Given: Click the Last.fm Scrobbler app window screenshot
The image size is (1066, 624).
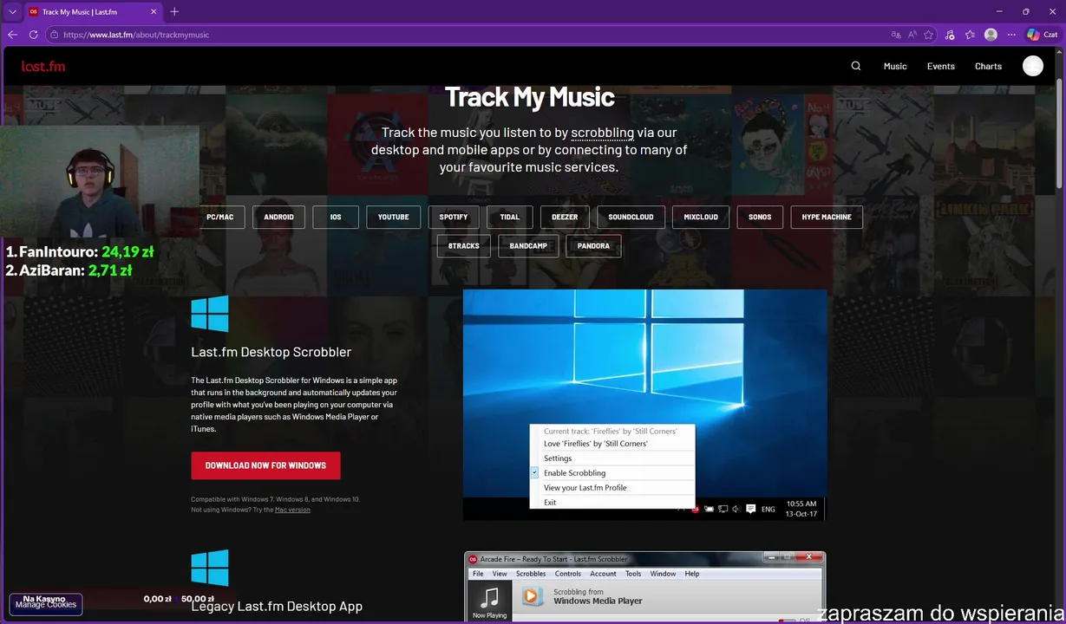Looking at the screenshot, I should click(644, 587).
